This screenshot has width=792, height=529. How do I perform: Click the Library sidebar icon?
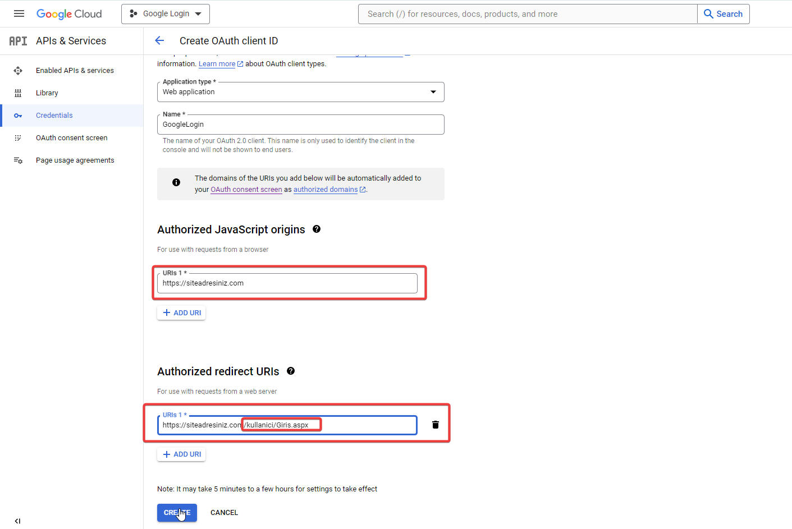tap(18, 93)
